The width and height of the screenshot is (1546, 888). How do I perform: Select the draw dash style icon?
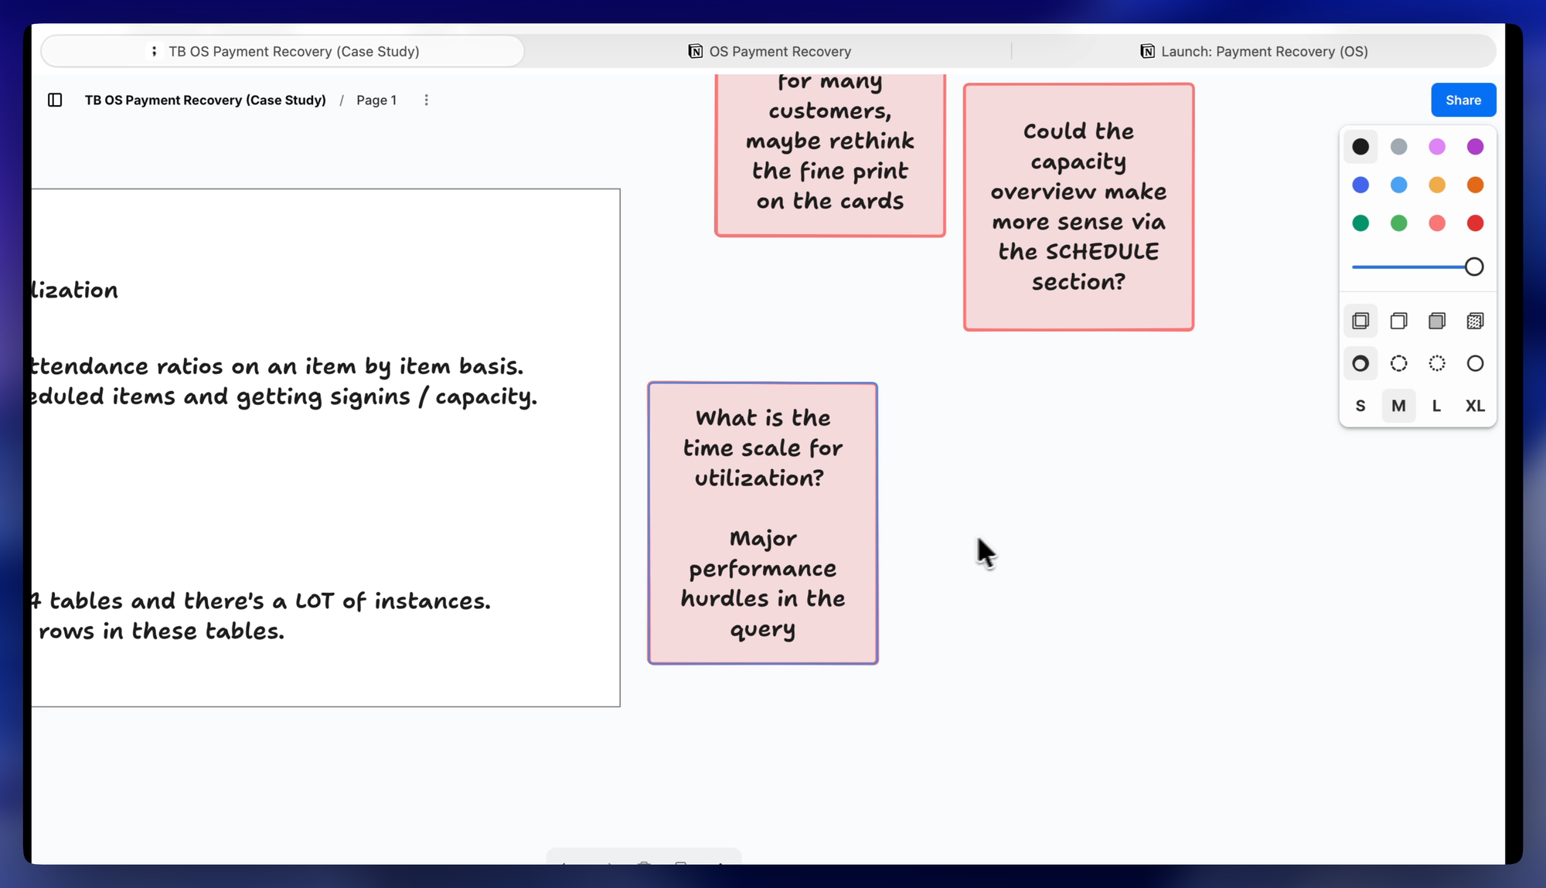[x=1360, y=363]
